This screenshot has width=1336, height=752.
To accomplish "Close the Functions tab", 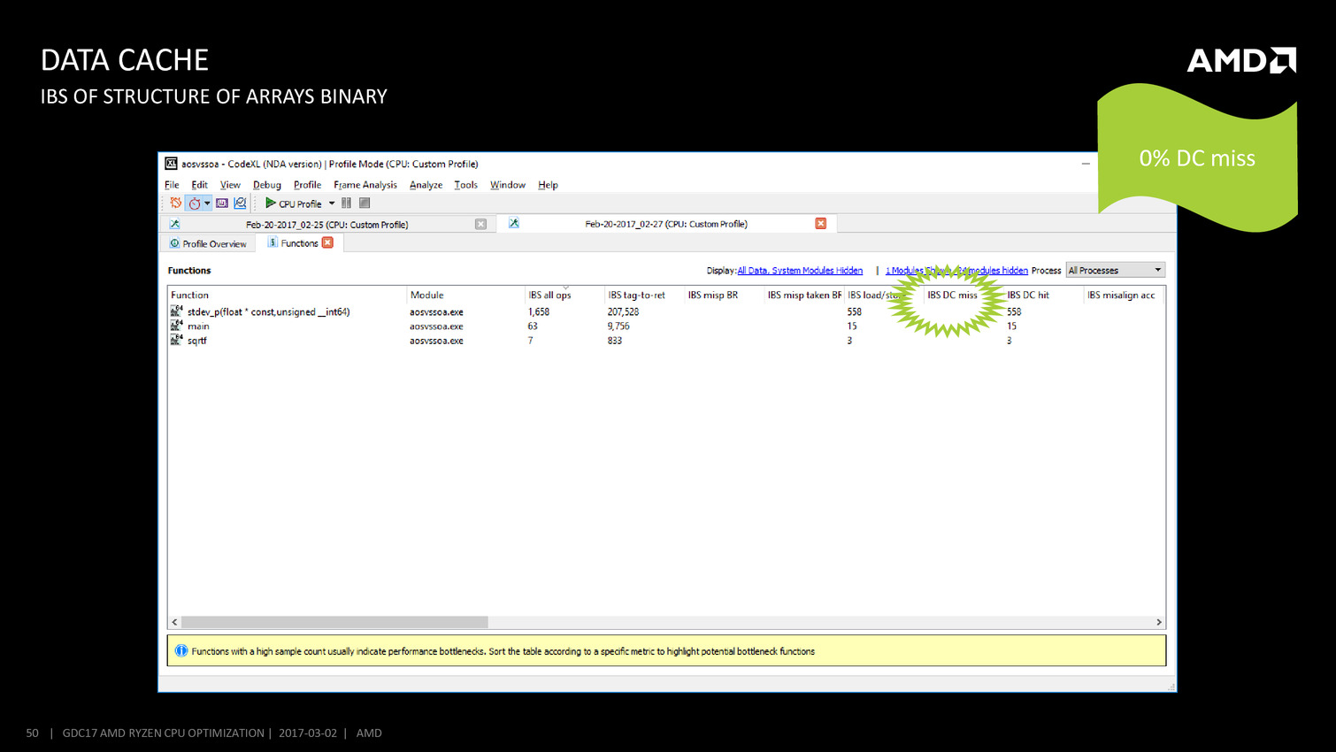I will tap(328, 243).
